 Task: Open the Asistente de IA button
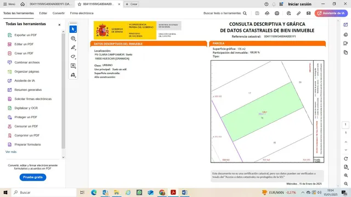tap(331, 13)
